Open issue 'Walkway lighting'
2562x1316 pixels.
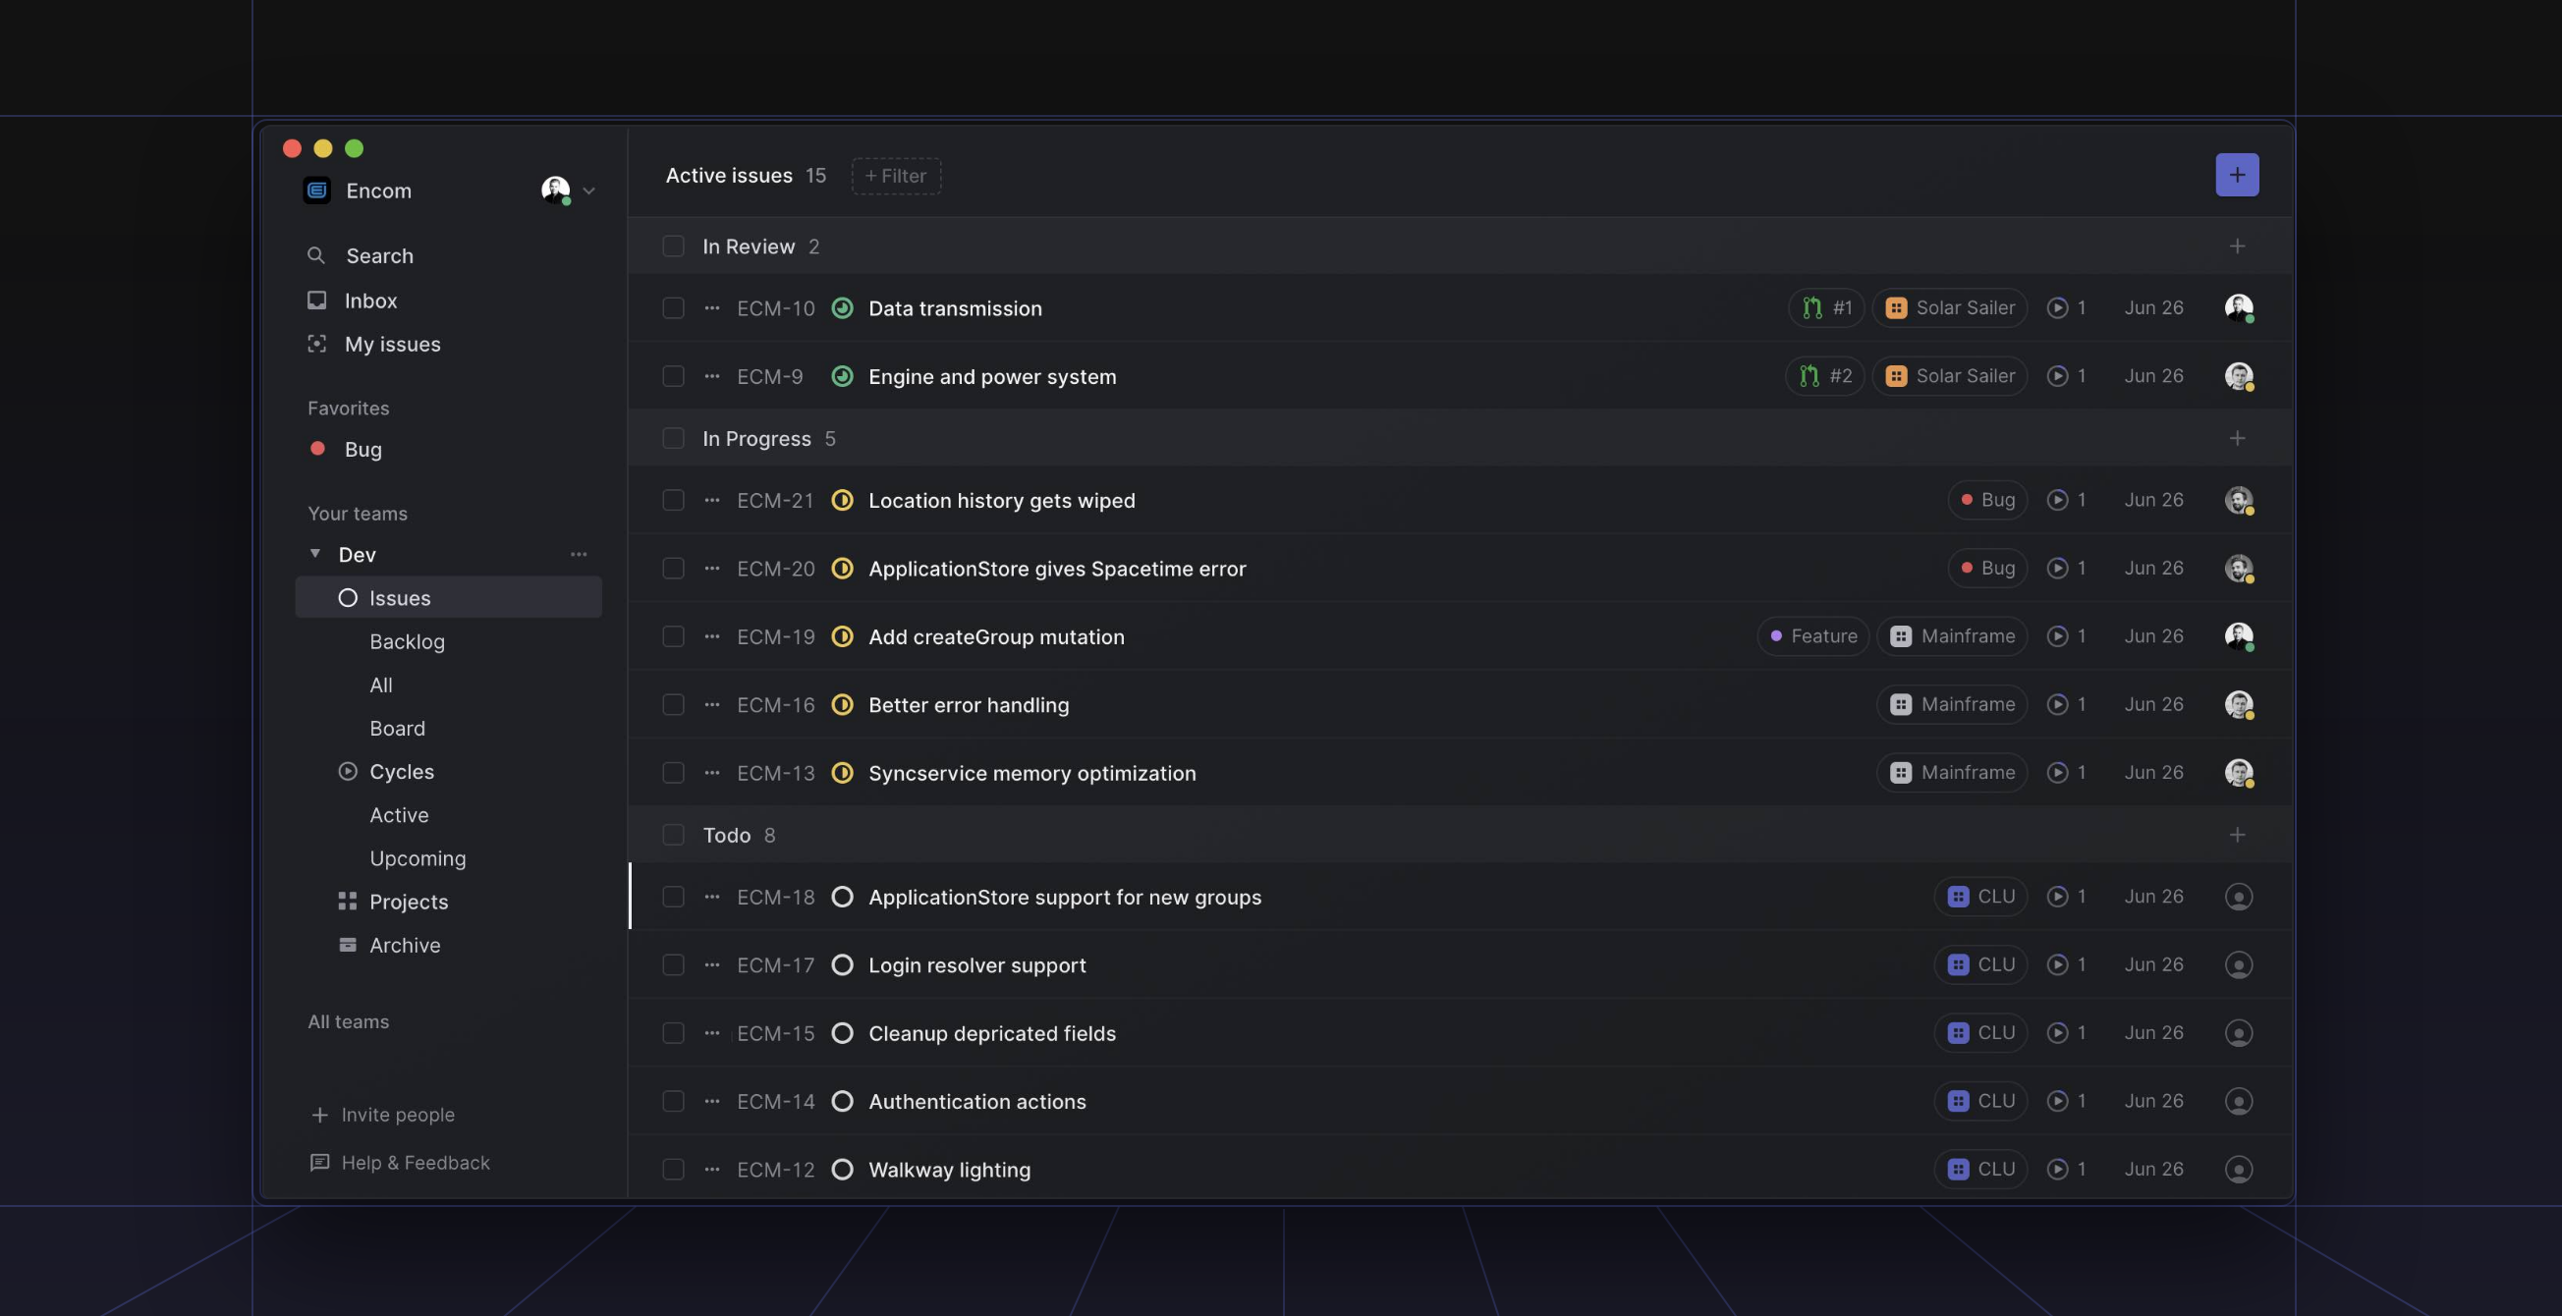(x=949, y=1170)
